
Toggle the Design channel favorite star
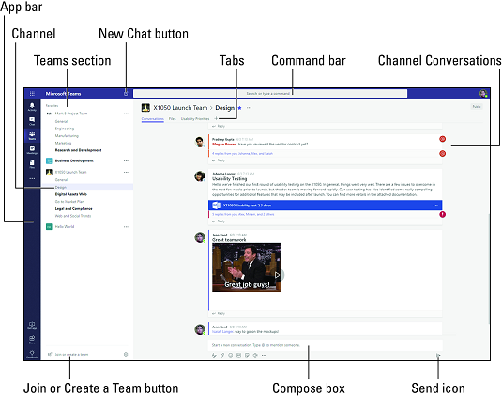[239, 108]
